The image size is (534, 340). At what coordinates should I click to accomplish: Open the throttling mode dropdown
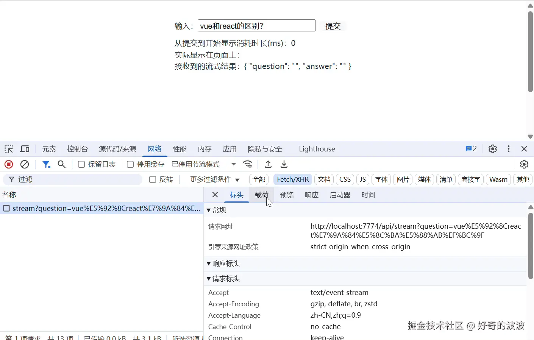(x=204, y=164)
